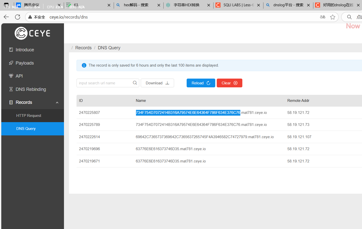The height and width of the screenshot is (229, 362).
Task: Click the browser address bar URL
Action: pos(69,17)
